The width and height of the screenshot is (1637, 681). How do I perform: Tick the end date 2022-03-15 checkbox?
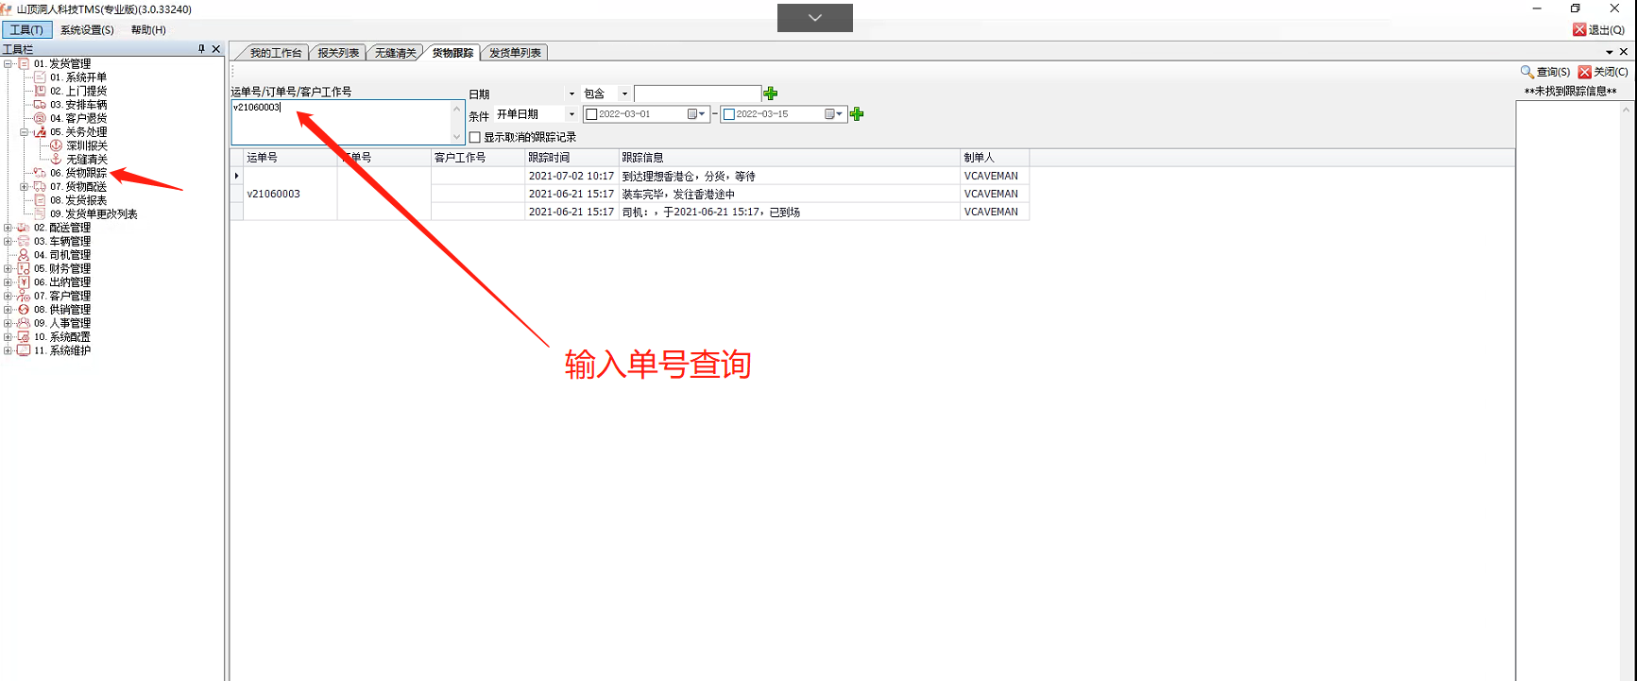[x=729, y=114]
